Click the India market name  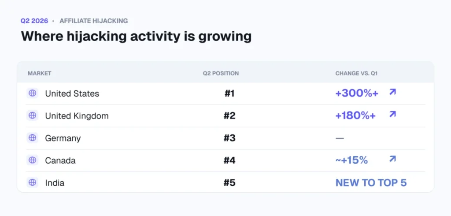click(55, 183)
